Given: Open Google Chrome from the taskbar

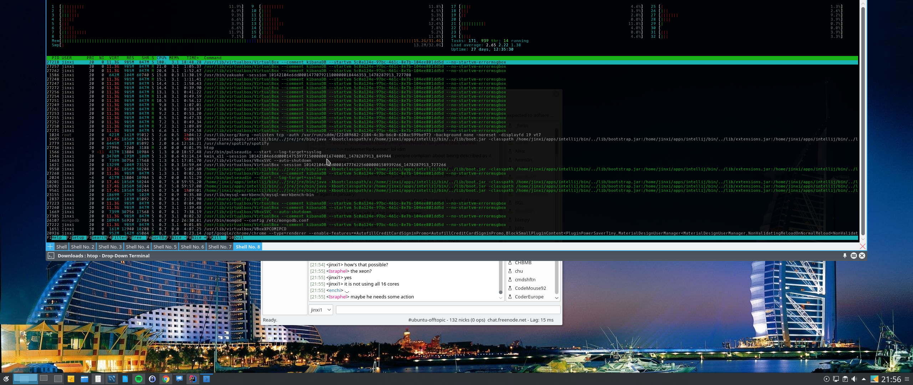Looking at the screenshot, I should click(166, 379).
